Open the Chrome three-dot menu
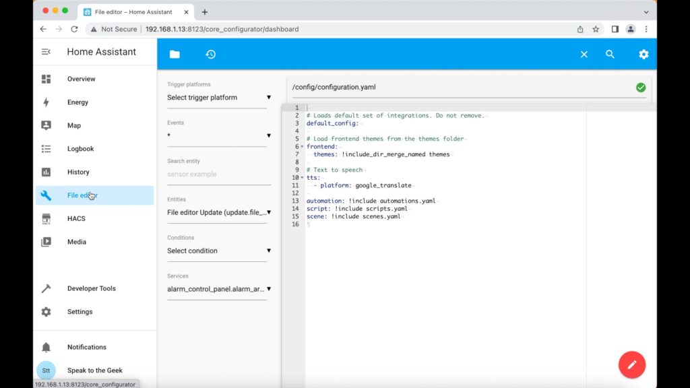Image resolution: width=690 pixels, height=388 pixels. 646,29
